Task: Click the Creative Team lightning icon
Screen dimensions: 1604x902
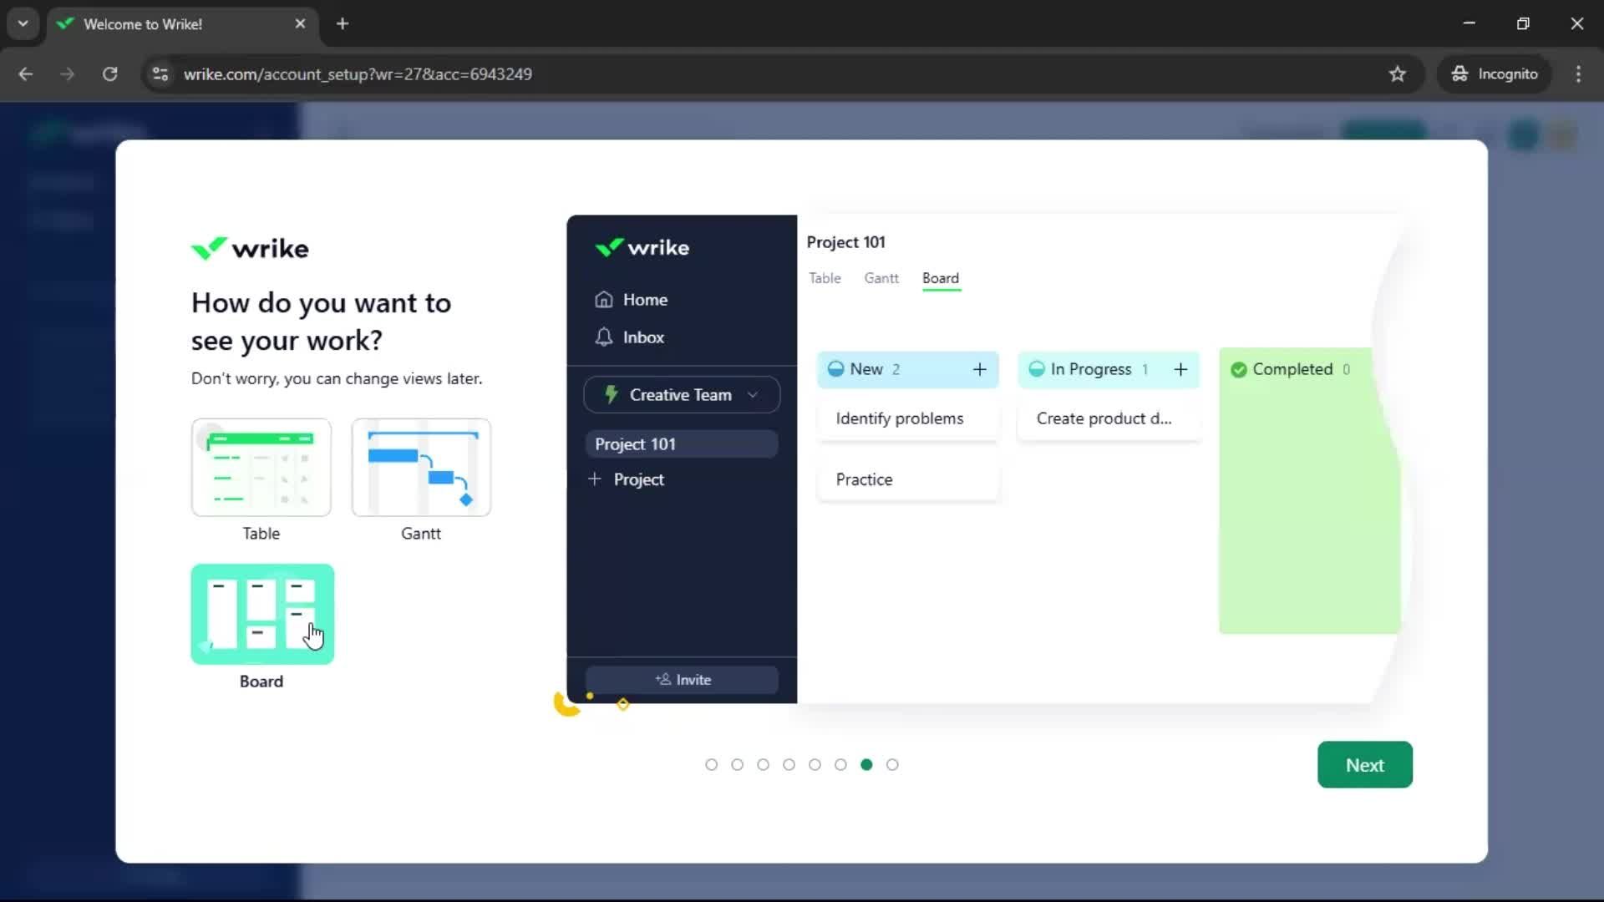Action: pyautogui.click(x=612, y=395)
